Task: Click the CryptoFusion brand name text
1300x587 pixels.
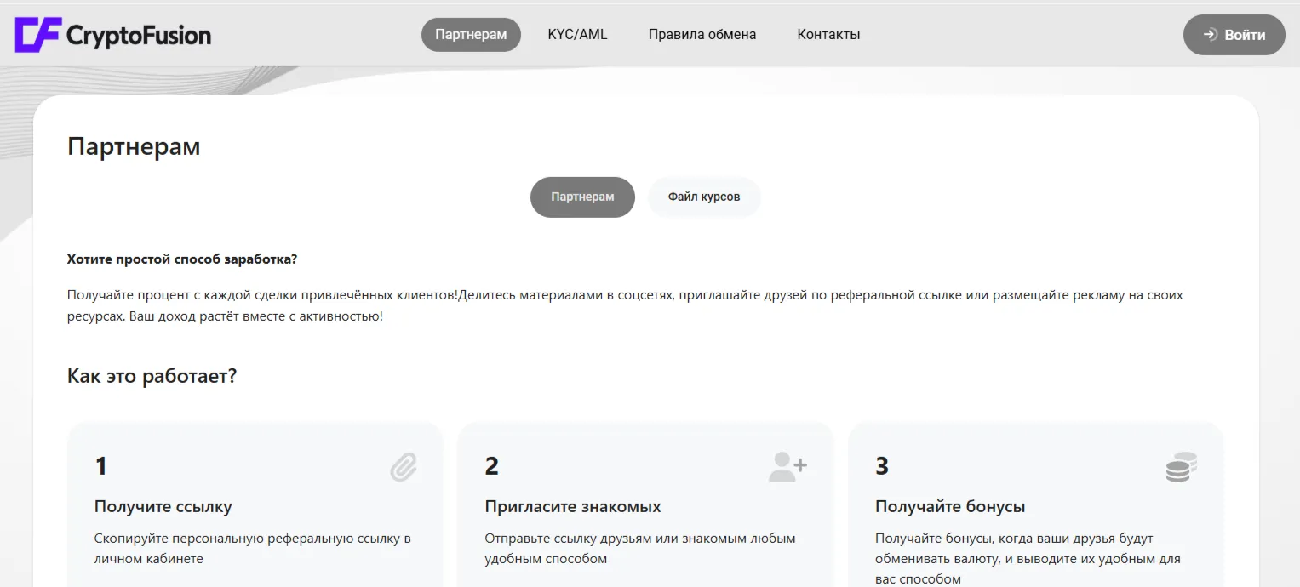Action: (138, 35)
